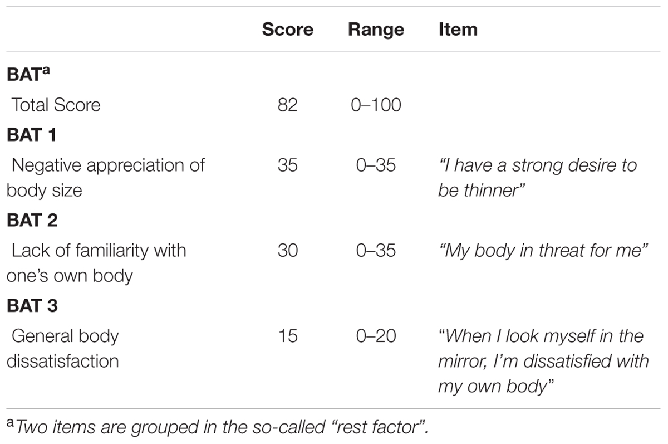Click General body dissatisfaction label

(x=63, y=349)
